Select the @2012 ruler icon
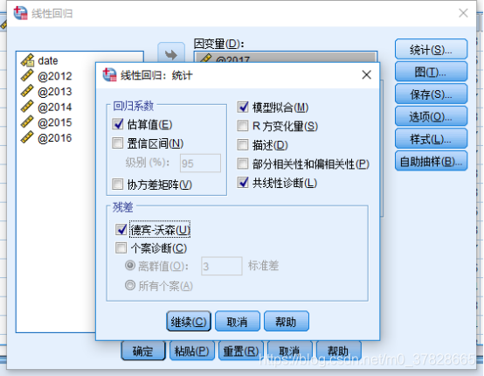 [27, 76]
